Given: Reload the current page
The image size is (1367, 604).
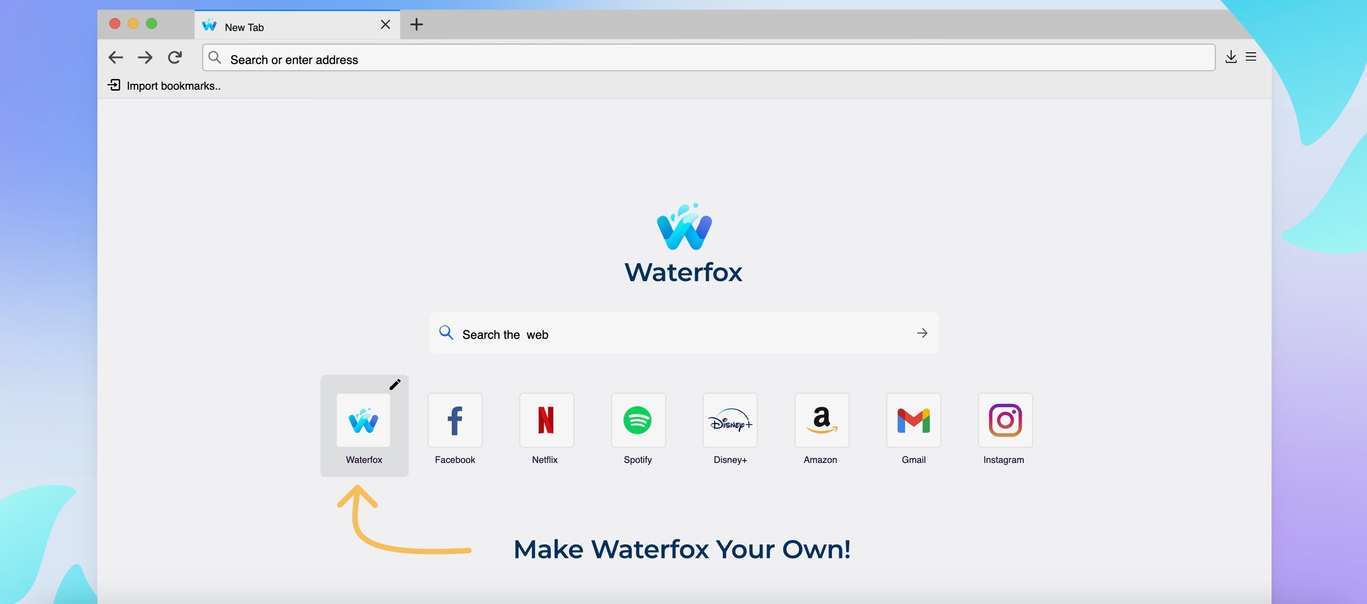Looking at the screenshot, I should coord(175,57).
